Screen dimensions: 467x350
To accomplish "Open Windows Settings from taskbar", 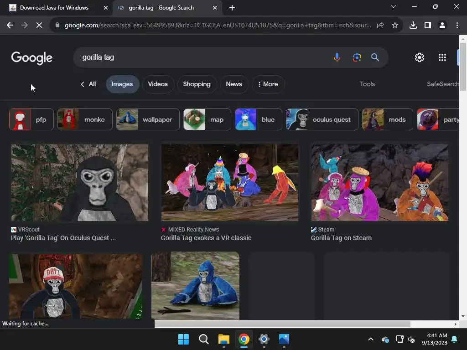I will tap(264, 339).
